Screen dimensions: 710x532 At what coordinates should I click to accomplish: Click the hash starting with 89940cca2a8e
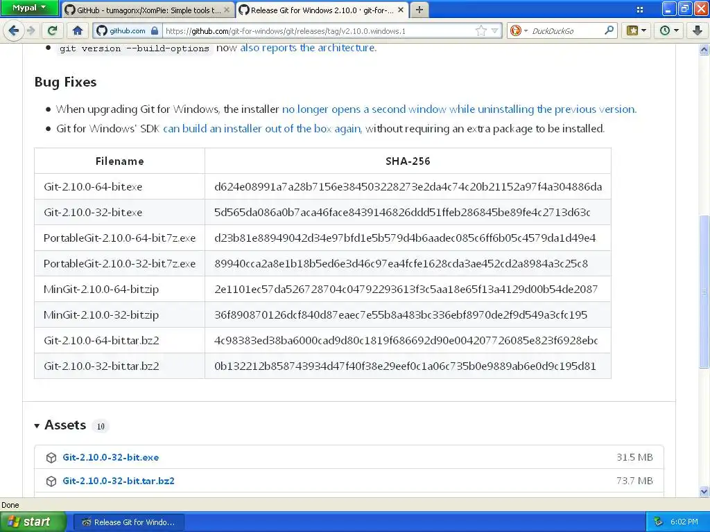click(401, 263)
